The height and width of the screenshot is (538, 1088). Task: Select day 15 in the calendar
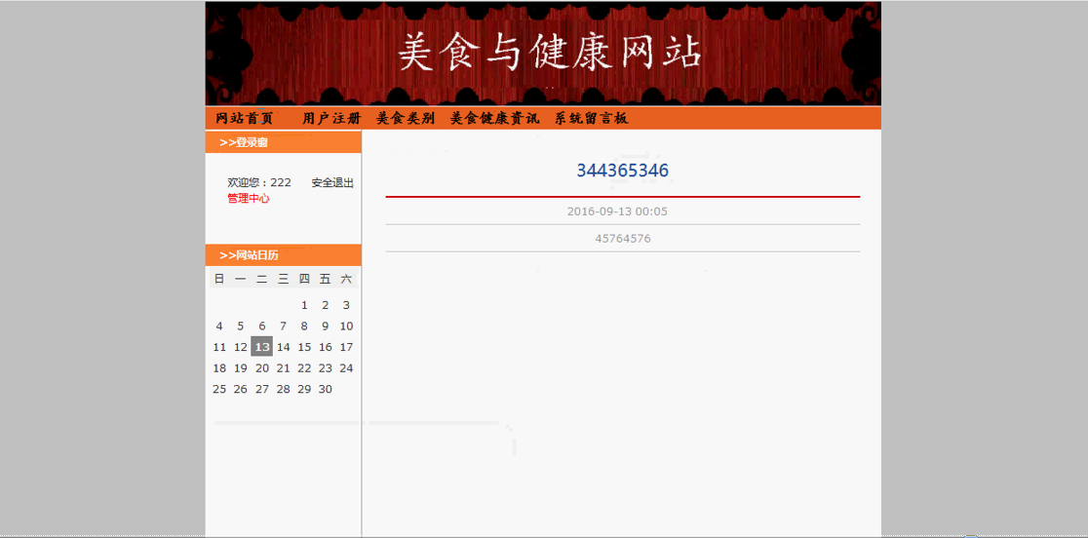(304, 347)
